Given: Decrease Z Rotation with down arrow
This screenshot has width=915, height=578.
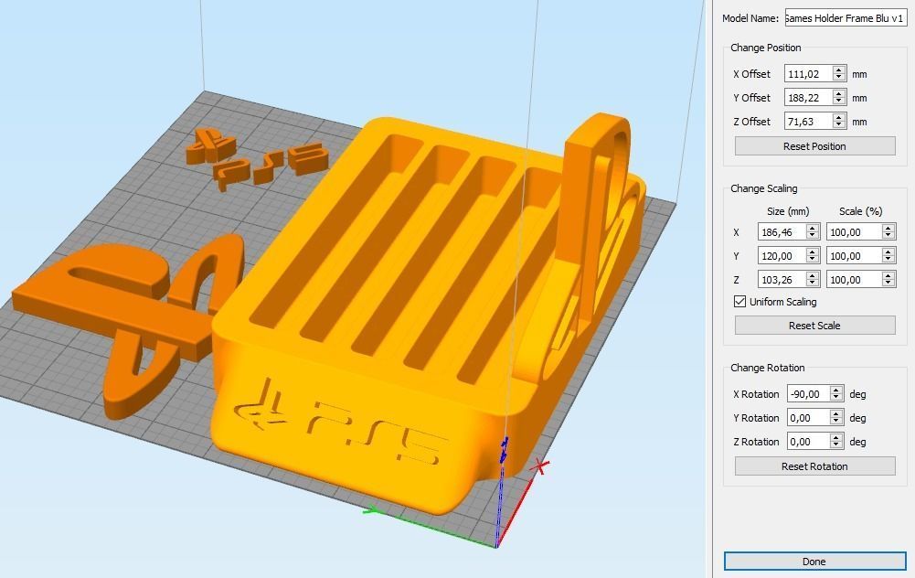Looking at the screenshot, I should (836, 446).
